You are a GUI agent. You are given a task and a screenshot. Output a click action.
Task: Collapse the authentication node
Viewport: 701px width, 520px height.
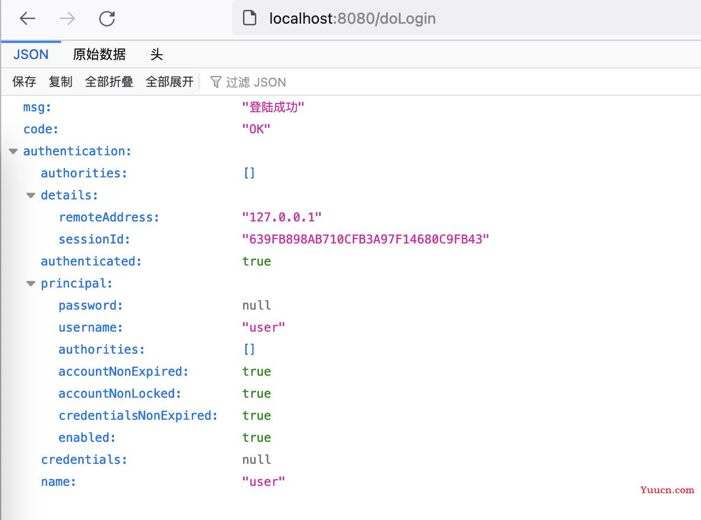[13, 151]
